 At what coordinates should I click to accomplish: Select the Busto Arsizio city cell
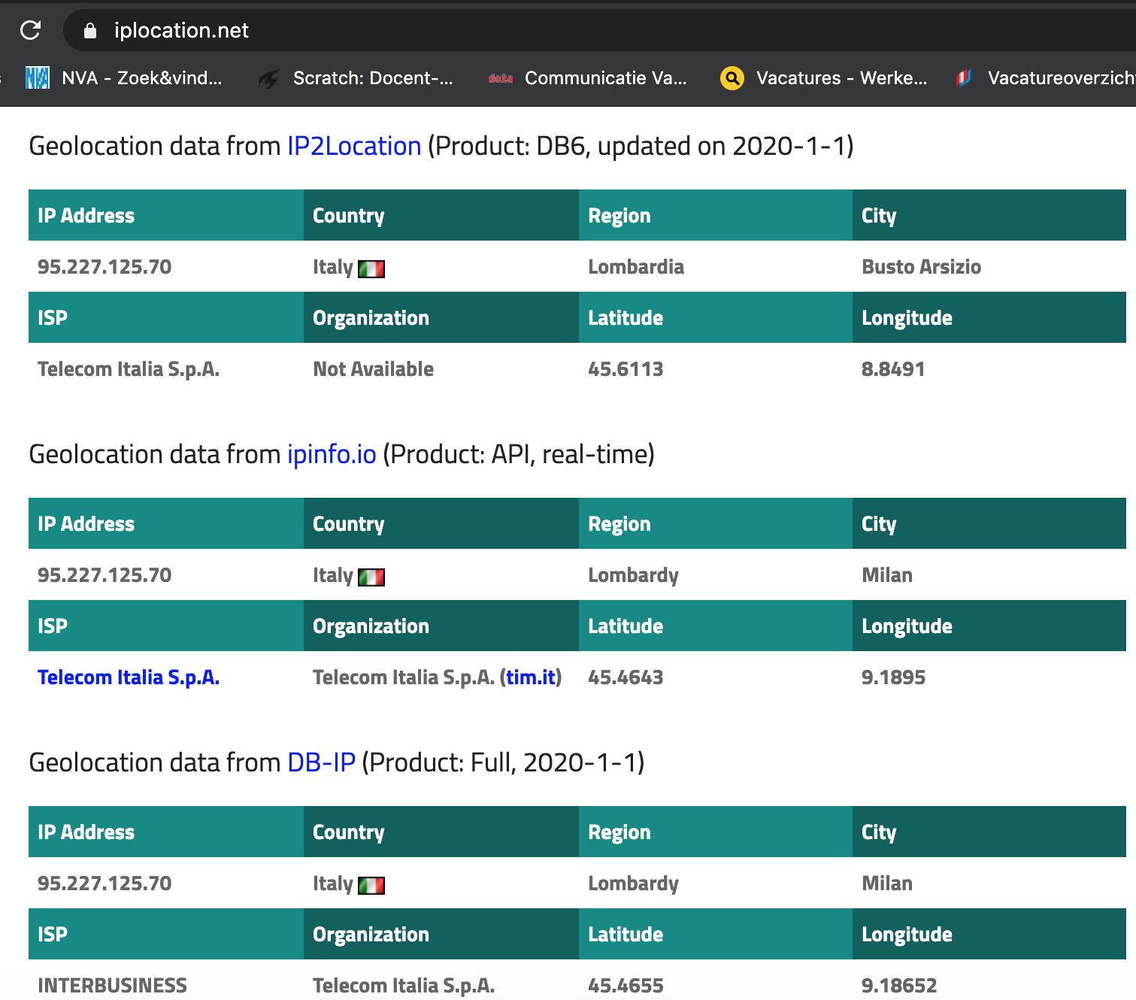pyautogui.click(x=921, y=267)
